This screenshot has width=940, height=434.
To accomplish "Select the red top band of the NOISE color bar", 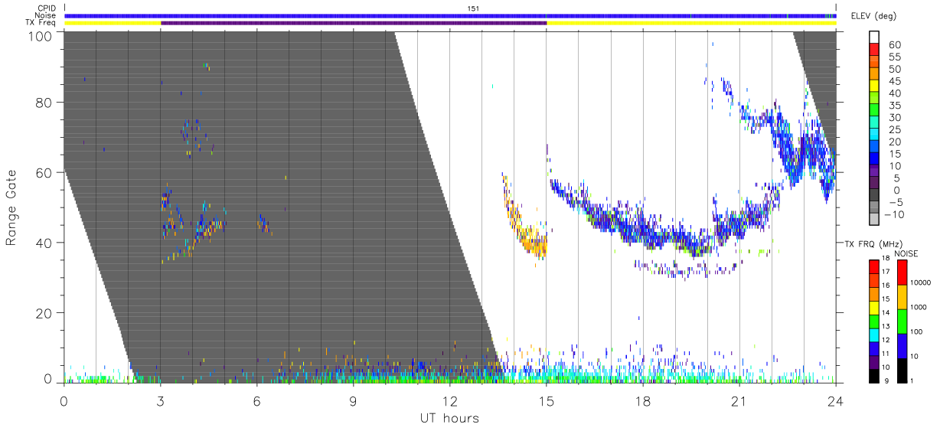I will [902, 272].
